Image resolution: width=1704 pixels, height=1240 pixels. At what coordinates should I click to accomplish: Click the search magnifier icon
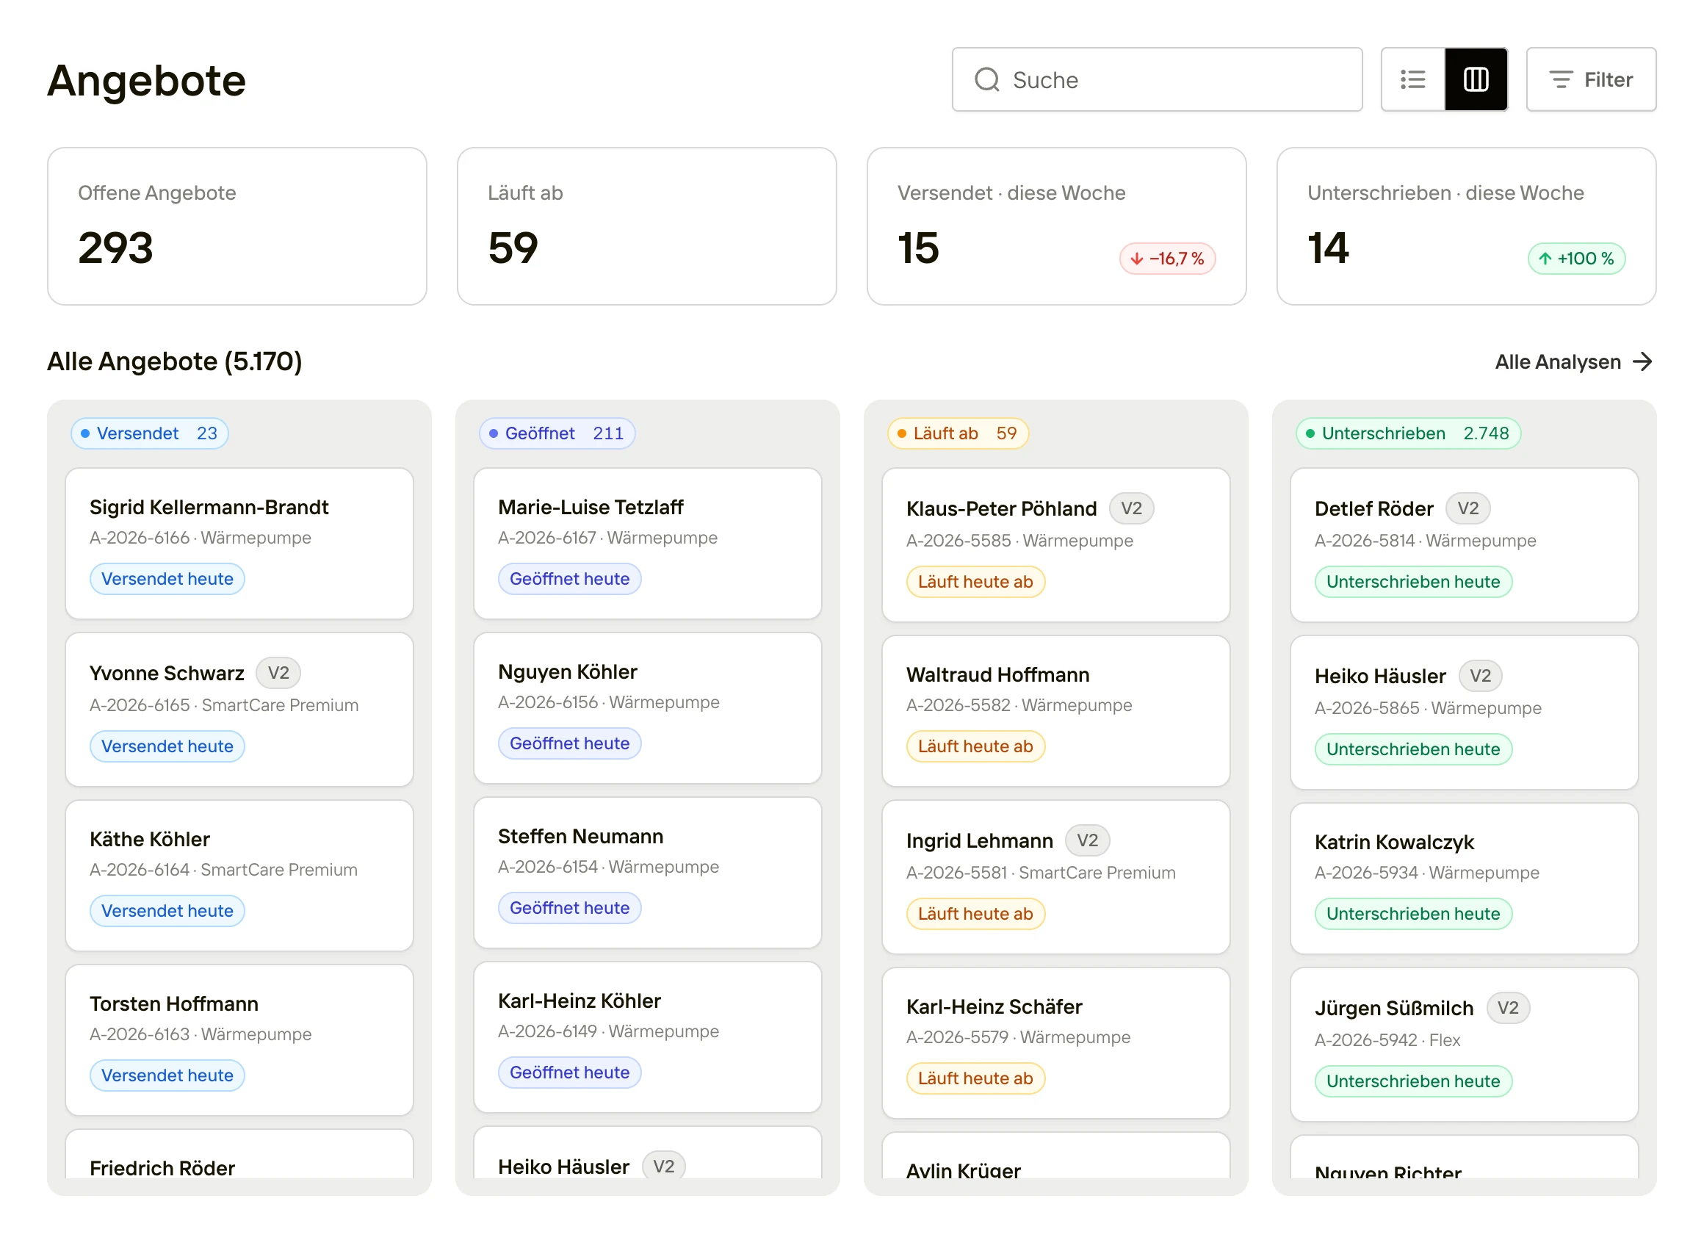point(986,79)
